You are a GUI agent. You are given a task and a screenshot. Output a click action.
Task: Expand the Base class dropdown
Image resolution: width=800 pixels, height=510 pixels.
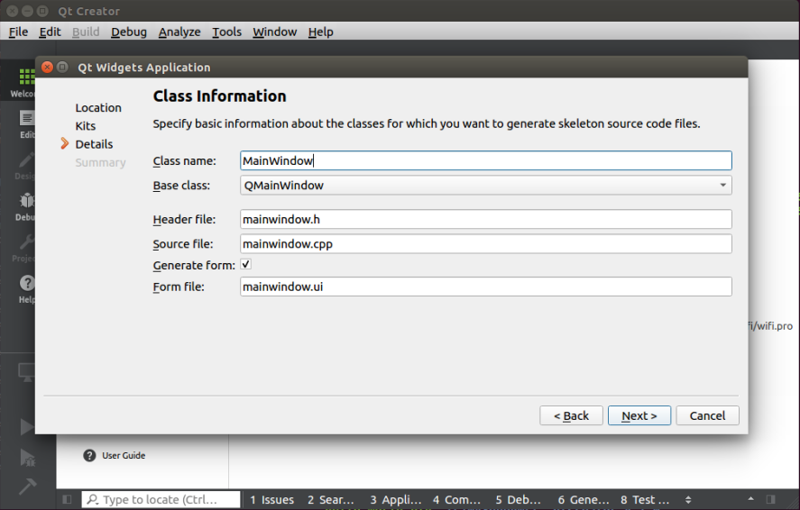722,186
